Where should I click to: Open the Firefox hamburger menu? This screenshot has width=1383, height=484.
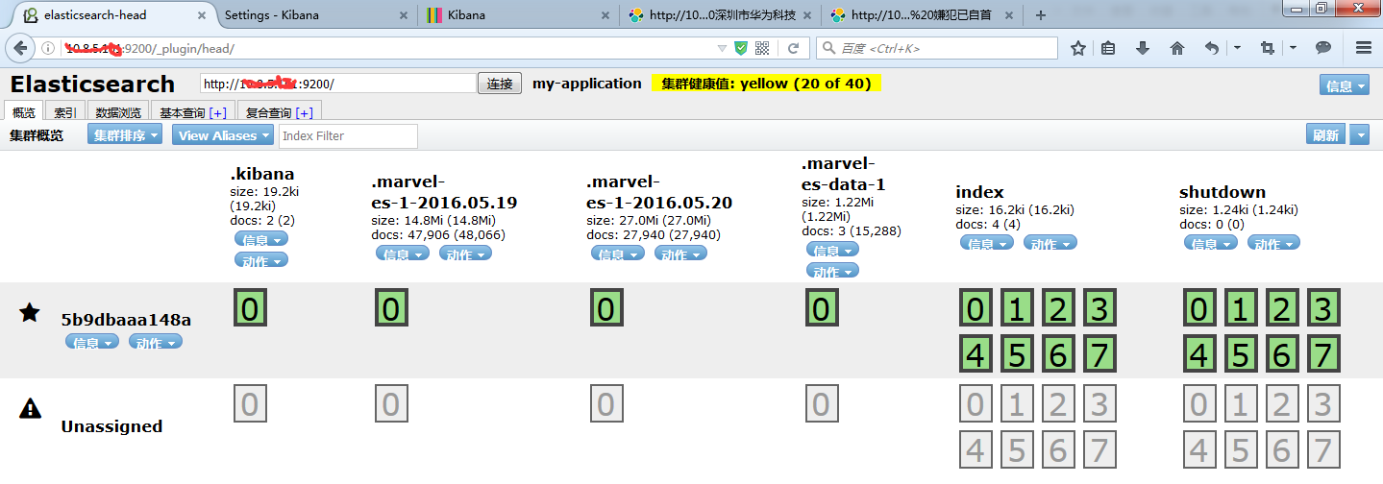pyautogui.click(x=1363, y=48)
